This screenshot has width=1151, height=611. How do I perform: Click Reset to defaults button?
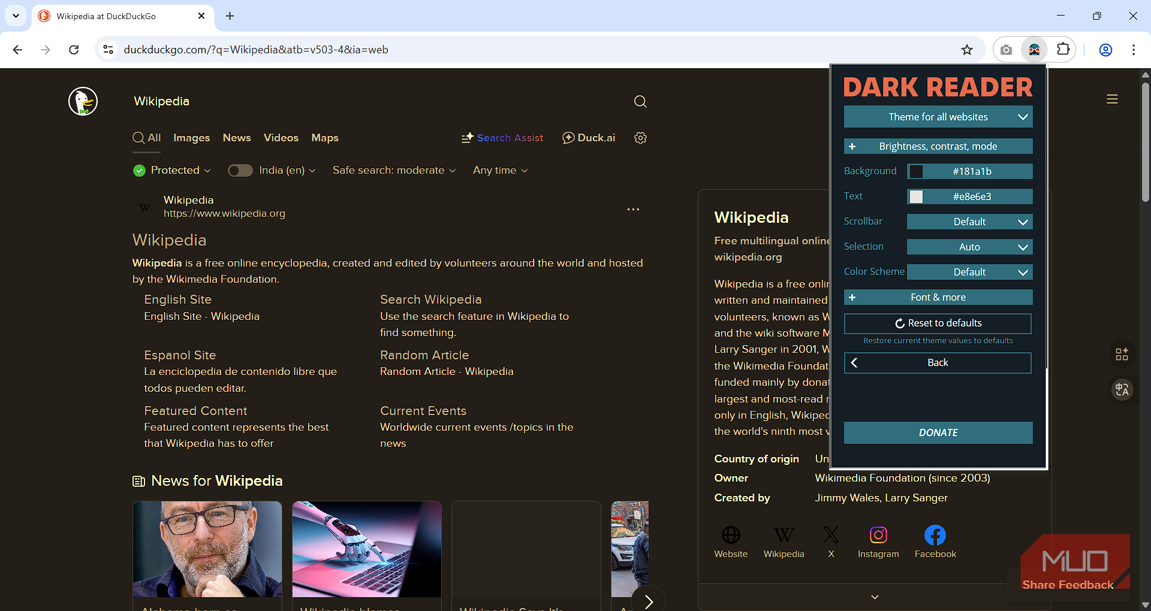[x=938, y=323]
